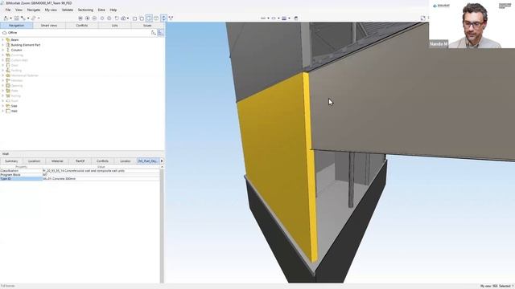
Task: Select the Building Element Part icon
Action: 8,45
